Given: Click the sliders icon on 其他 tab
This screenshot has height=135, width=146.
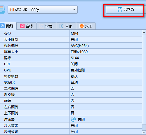Looking at the screenshot, I should pos(62,26).
